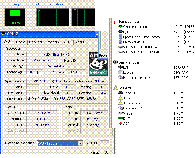Click the Шасси 2596 RPM value
Screen dimensions: 195x158
point(181,73)
